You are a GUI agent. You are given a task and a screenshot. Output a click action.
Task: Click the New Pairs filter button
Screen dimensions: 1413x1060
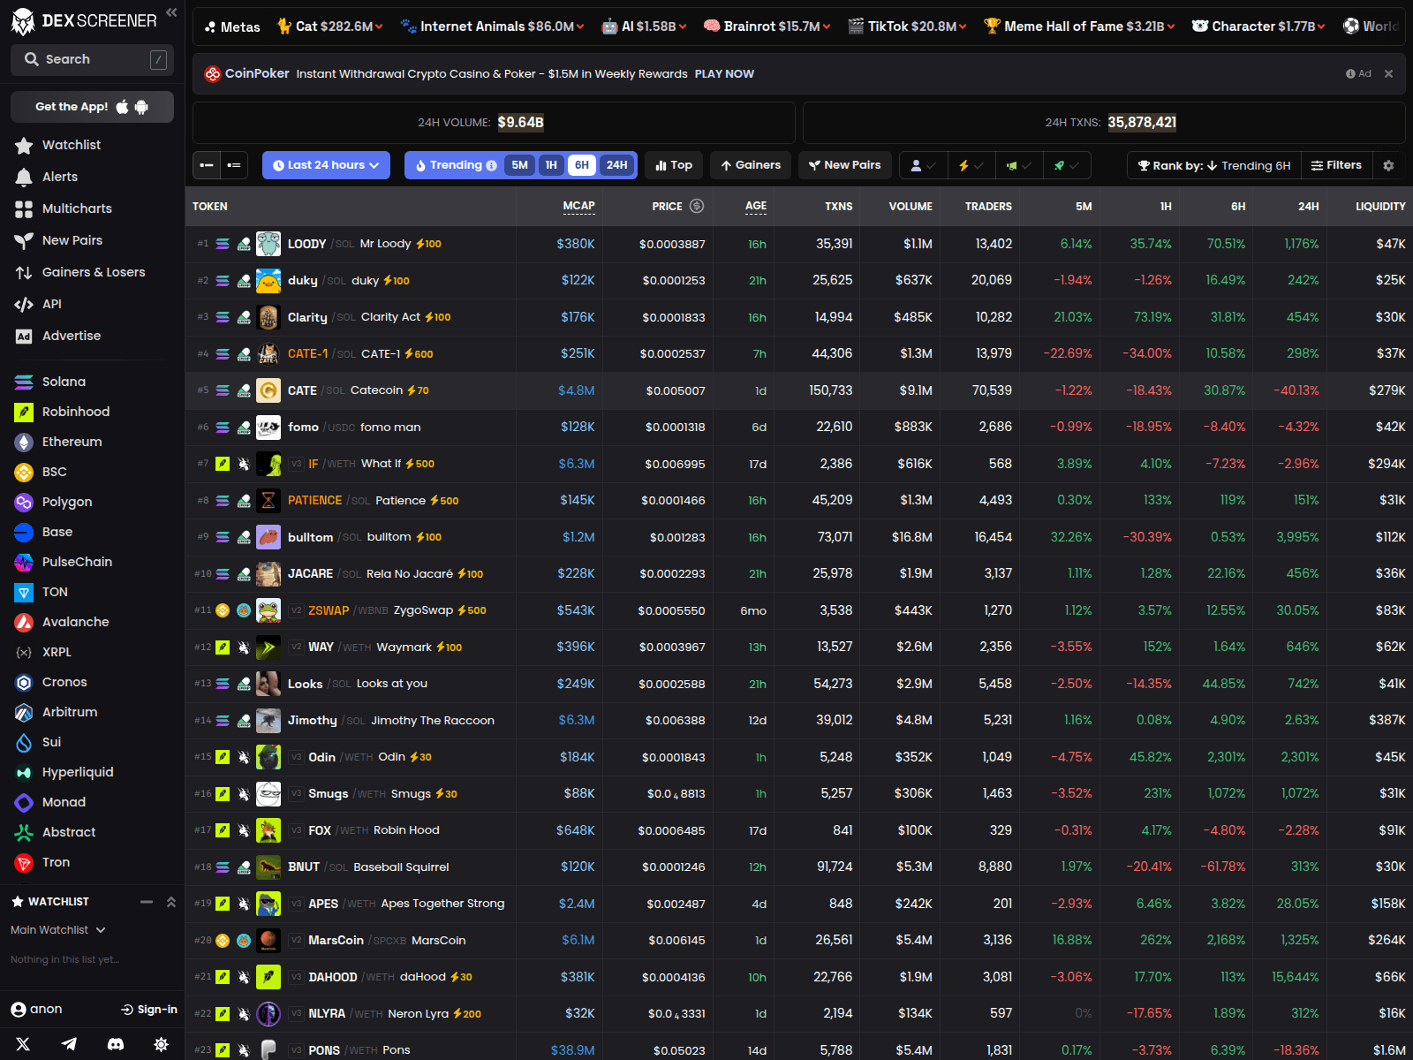845,165
